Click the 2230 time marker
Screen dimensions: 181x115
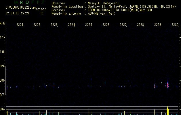pos(175,25)
